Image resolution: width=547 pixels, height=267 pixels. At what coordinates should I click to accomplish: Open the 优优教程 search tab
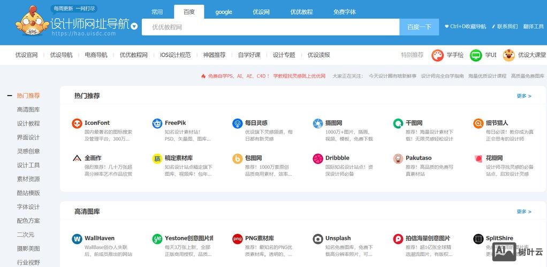[x=301, y=12]
